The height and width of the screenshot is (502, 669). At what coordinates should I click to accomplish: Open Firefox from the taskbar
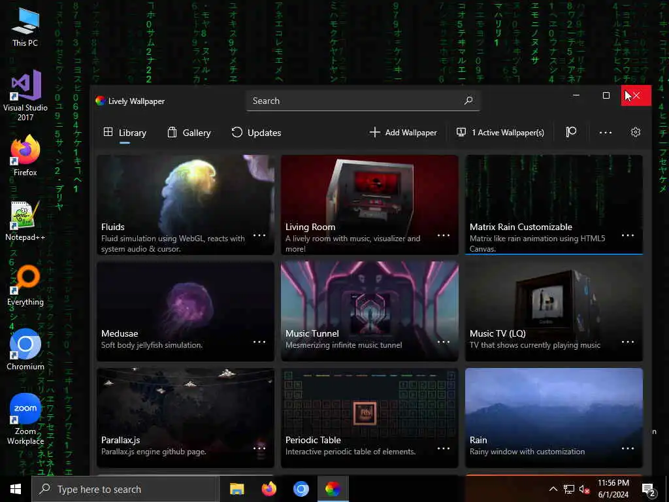[x=269, y=489]
